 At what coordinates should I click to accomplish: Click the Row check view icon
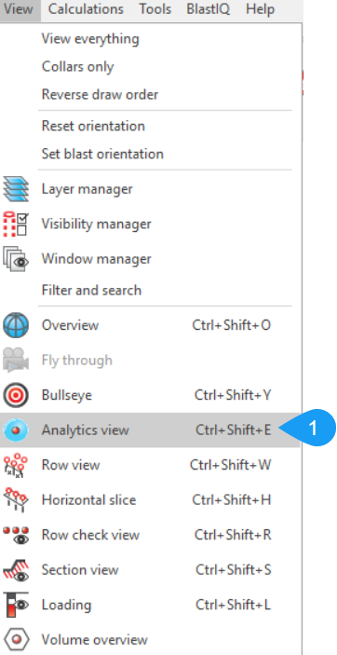(16, 535)
